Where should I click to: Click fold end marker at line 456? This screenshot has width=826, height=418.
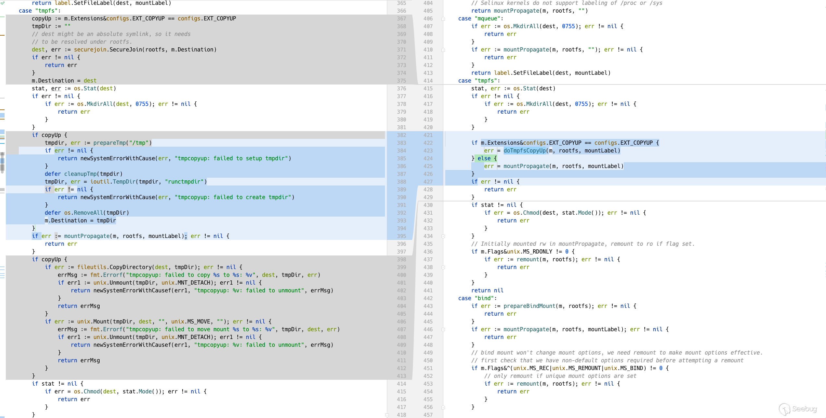443,407
